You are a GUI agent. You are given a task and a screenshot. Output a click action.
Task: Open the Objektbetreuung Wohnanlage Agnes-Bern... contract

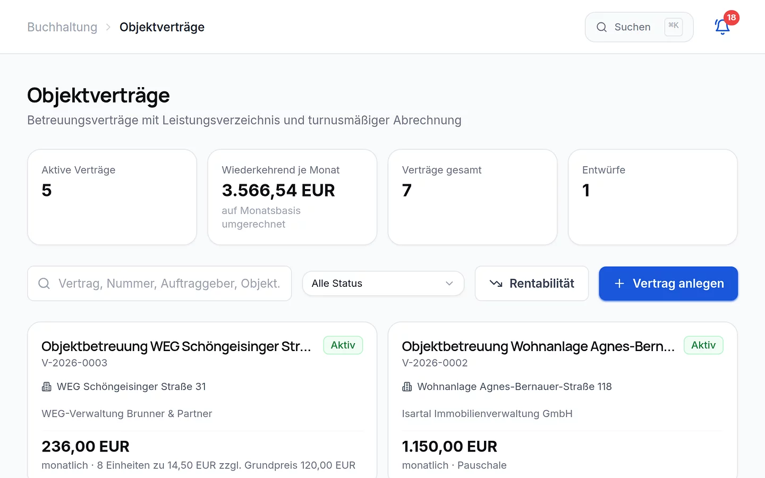(x=538, y=346)
